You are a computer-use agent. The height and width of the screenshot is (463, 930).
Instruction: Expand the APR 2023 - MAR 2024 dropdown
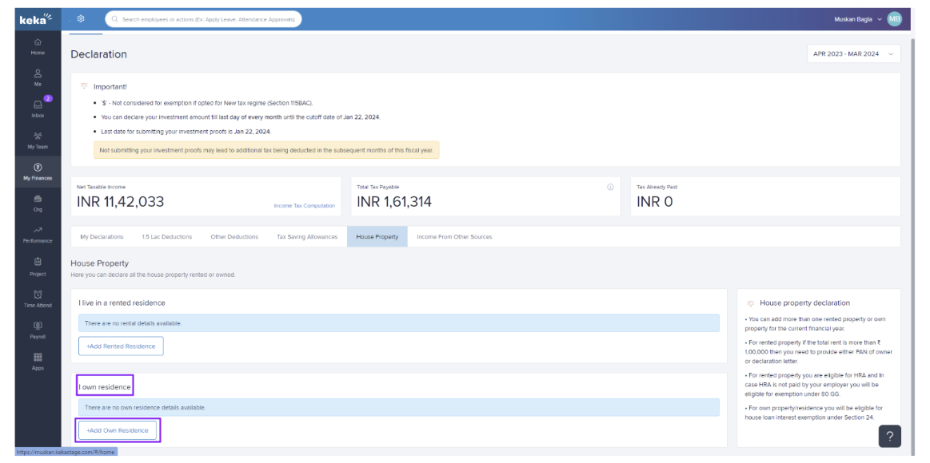pos(853,54)
